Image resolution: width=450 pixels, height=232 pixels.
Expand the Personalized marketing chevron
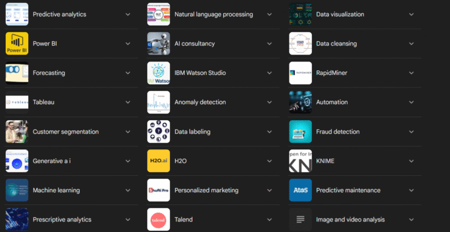tap(270, 190)
